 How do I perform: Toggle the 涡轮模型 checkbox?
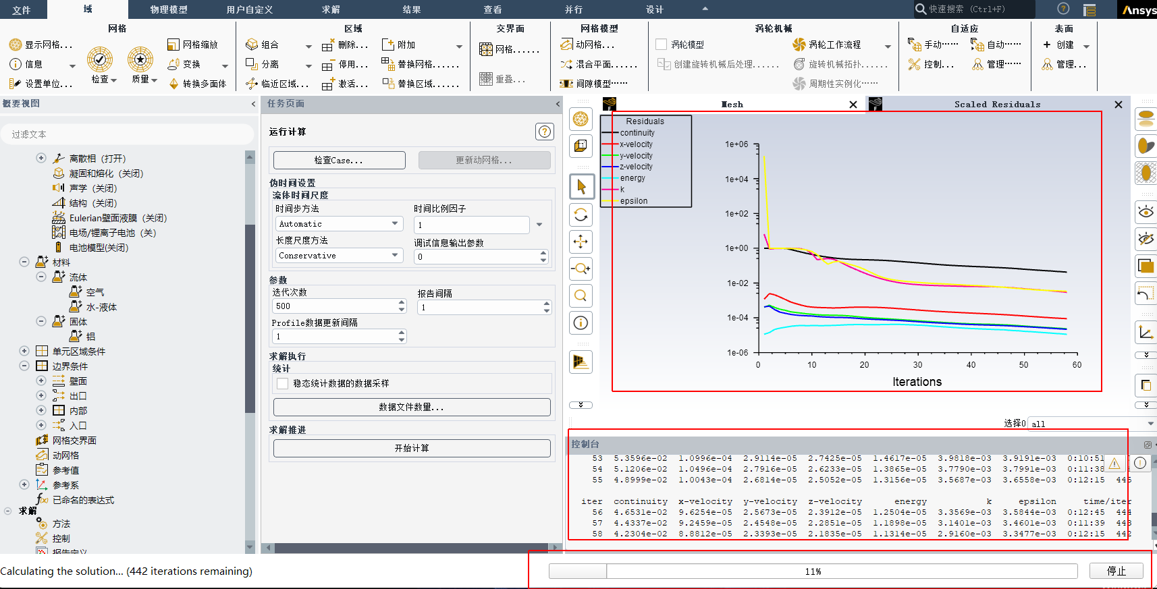coord(662,45)
